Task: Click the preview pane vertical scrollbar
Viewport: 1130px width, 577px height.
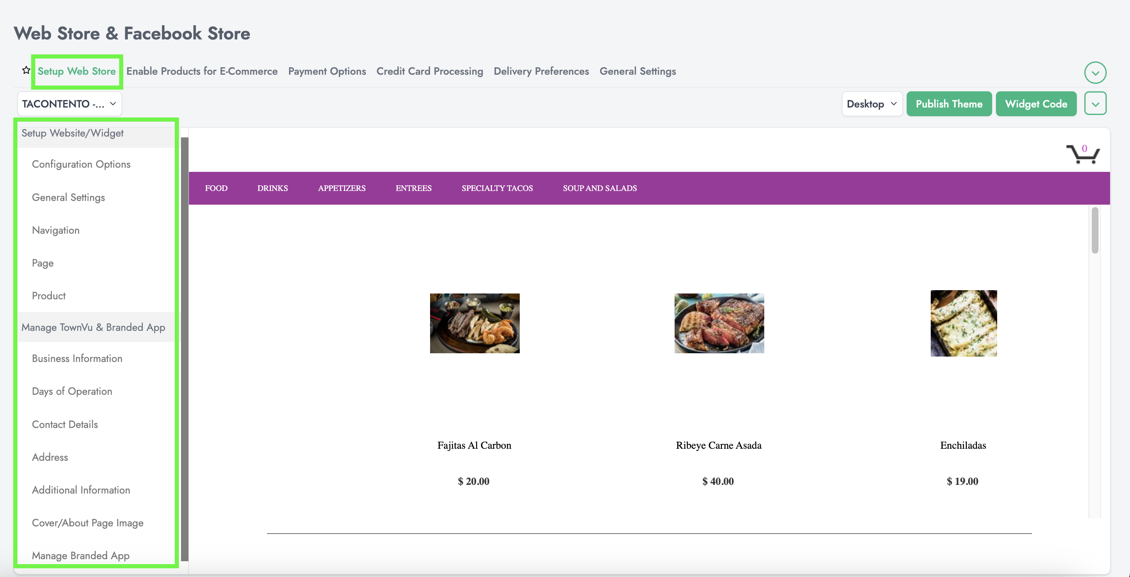Action: coord(1094,230)
